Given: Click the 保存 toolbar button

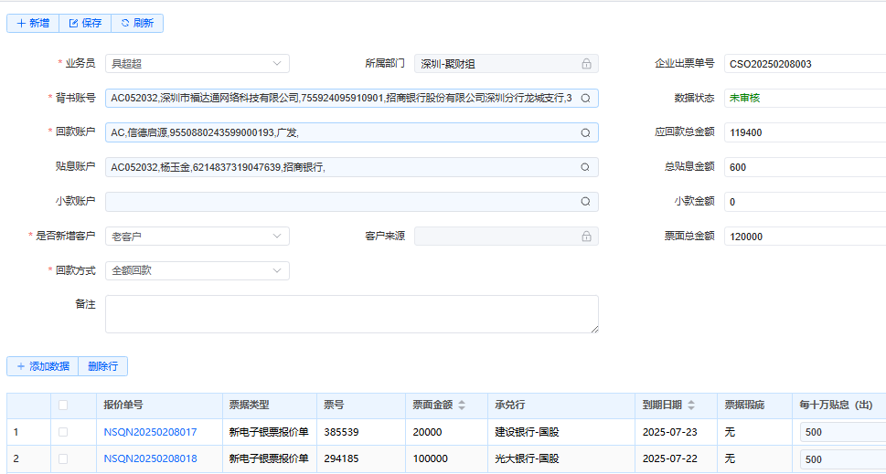Looking at the screenshot, I should (85, 23).
